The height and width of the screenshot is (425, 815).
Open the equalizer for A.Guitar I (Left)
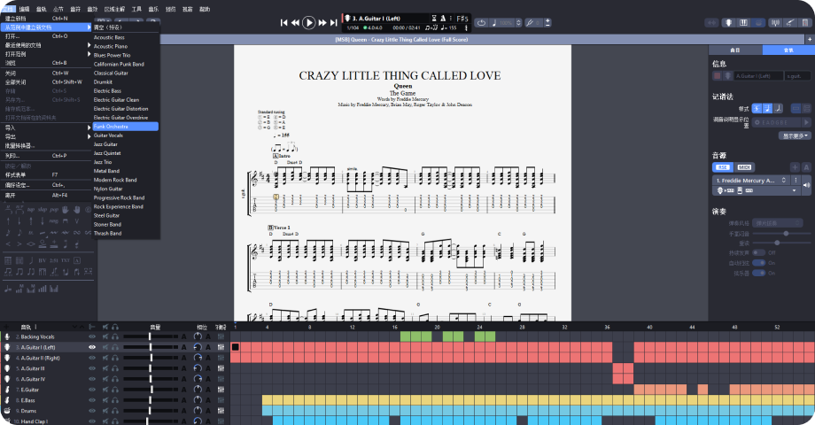point(220,348)
